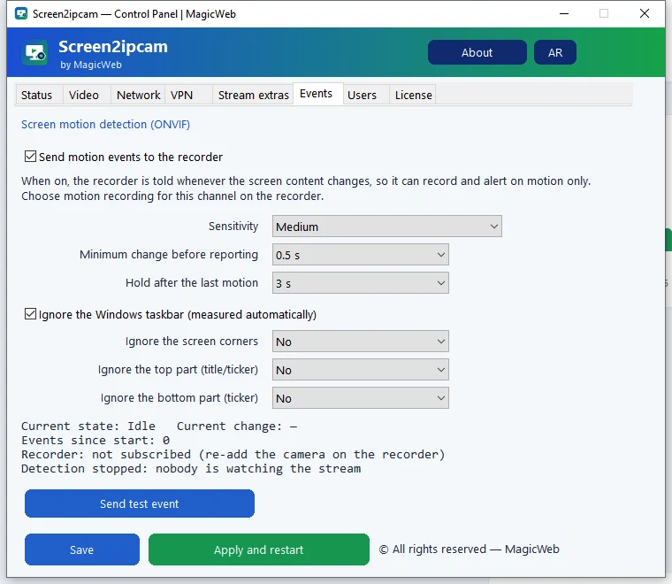
Task: Open Ignore the bottom part dropdown
Action: pos(361,398)
